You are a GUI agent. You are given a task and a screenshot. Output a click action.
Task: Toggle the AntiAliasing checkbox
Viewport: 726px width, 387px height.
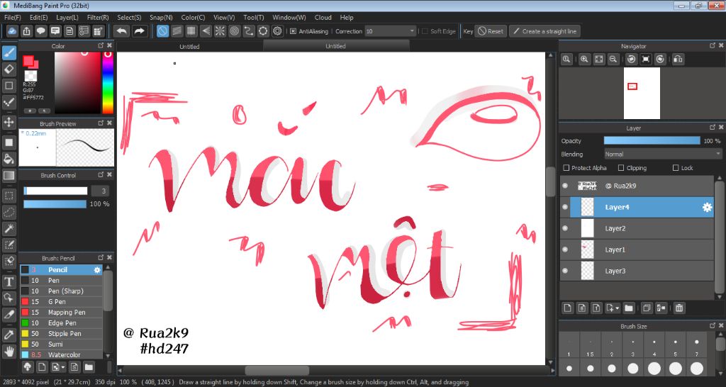point(293,31)
